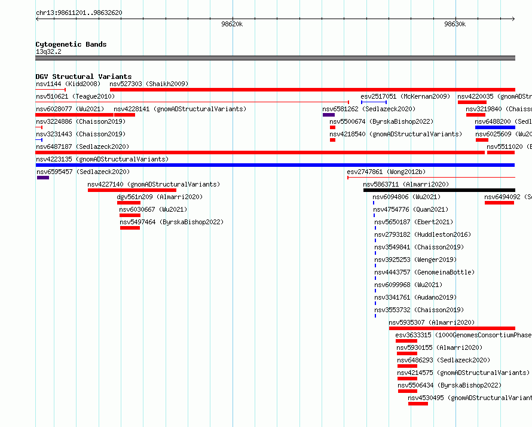This screenshot has width=532, height=427.
Task: Select the nsv1144 (Kidd2008) variant label
Action: 68,84
